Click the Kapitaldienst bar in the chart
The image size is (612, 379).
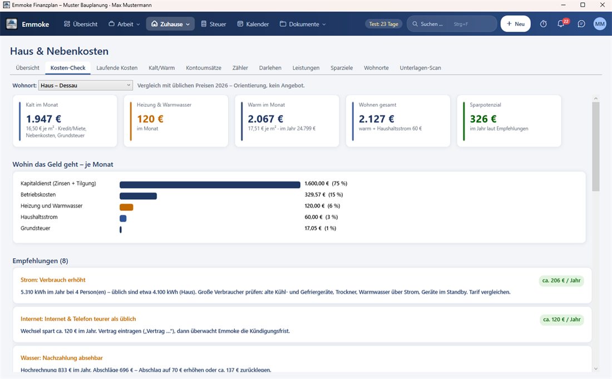coord(210,185)
